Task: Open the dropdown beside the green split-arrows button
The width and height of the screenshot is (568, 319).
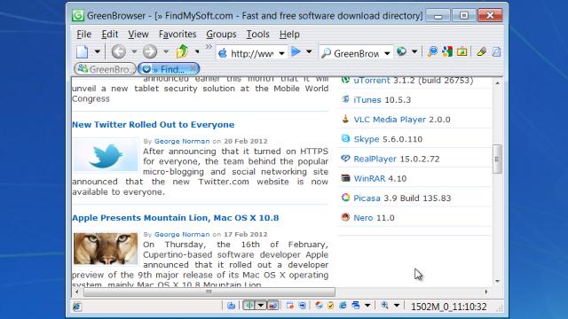Action: pyautogui.click(x=261, y=306)
